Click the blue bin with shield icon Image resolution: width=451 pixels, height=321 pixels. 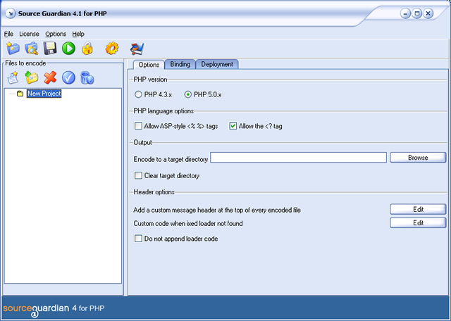[x=87, y=78]
